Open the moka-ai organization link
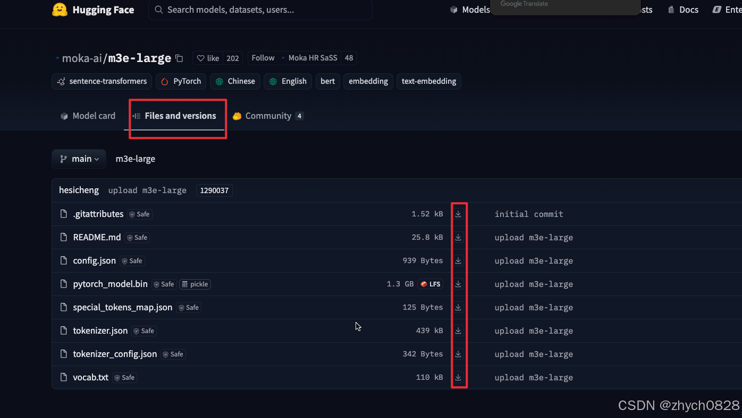This screenshot has height=418, width=742. click(81, 58)
